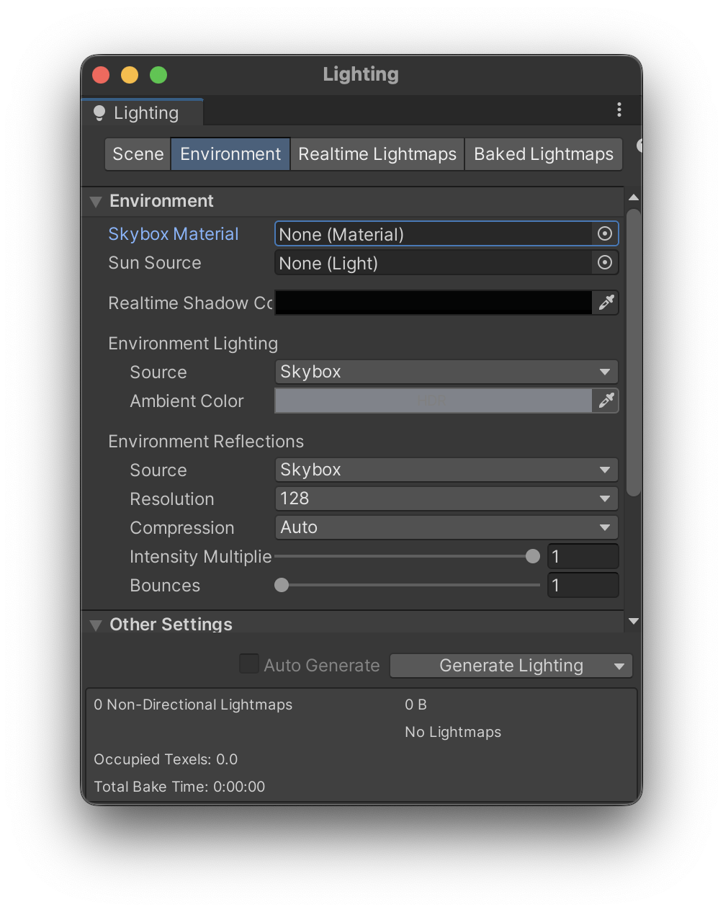Click the No Lightmaps text
Screen dimensions: 723x912
pos(453,732)
